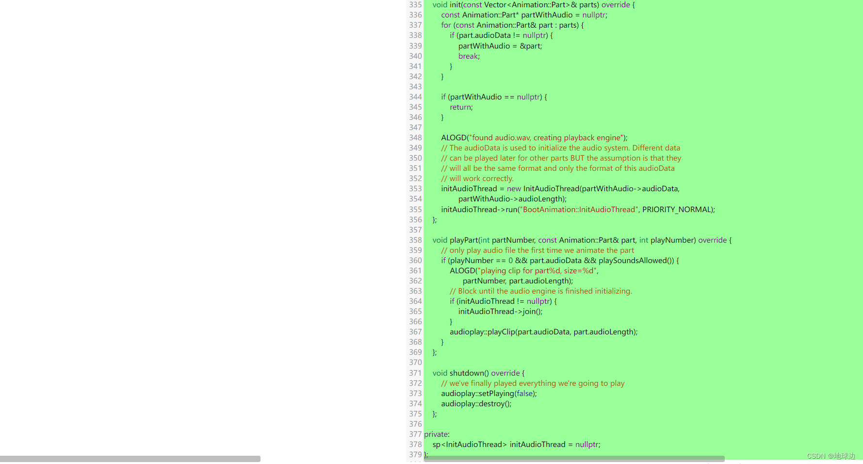Click the break statement on line 340
This screenshot has width=863, height=464.
(x=468, y=56)
